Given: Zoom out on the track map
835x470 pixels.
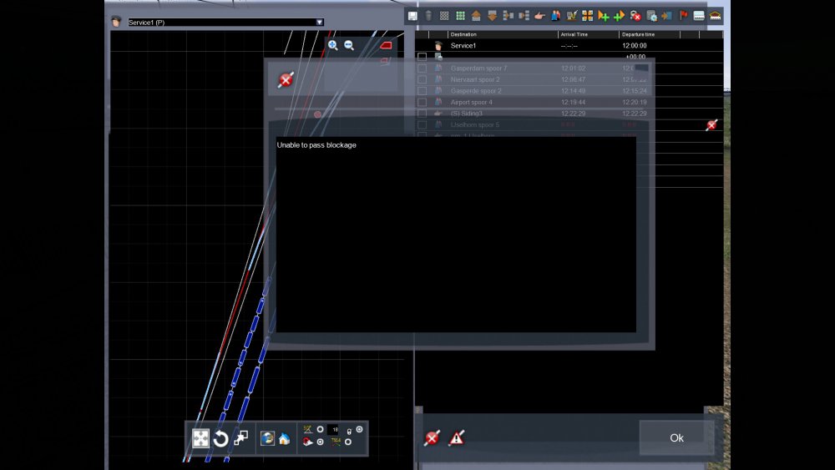Looking at the screenshot, I should [349, 45].
